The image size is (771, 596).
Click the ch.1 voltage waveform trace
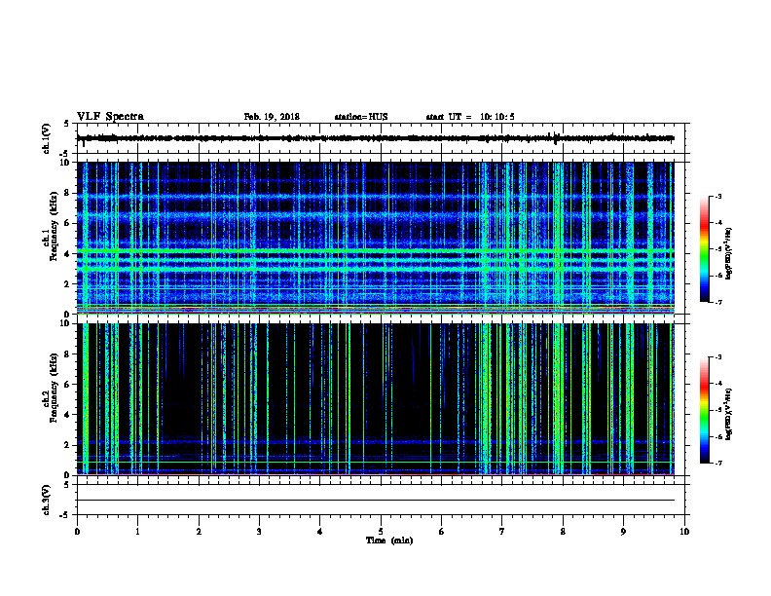(376, 138)
